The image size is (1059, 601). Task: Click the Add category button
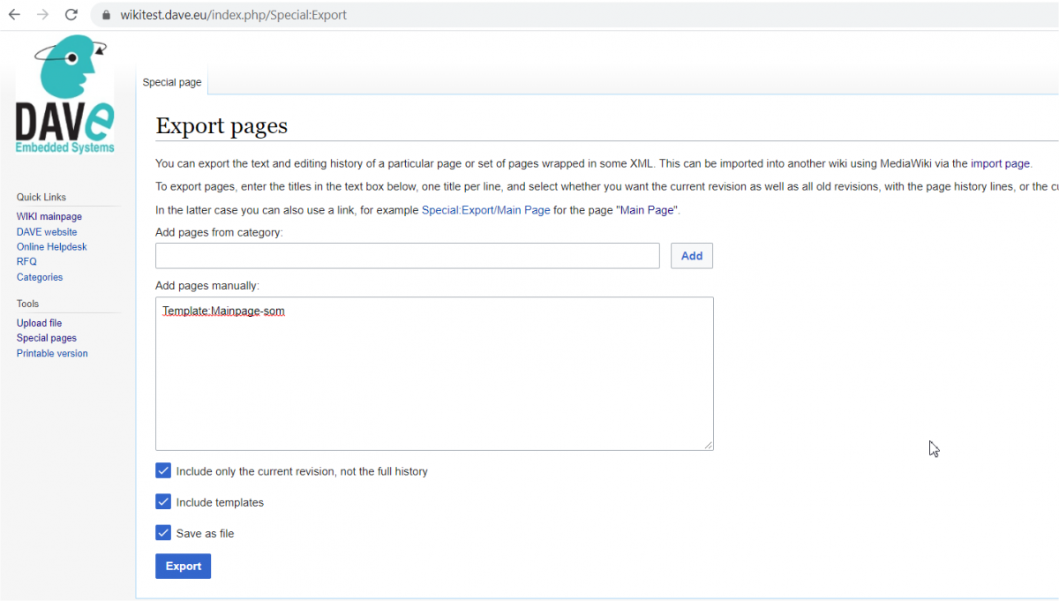pyautogui.click(x=692, y=256)
